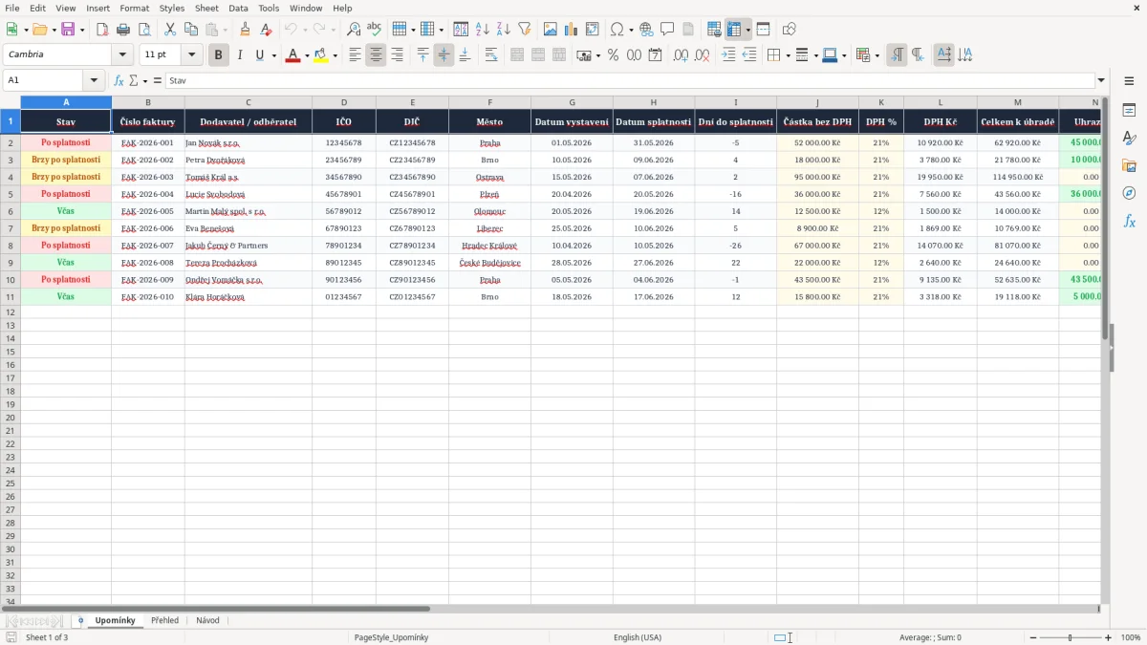Open the Function Wizard fx icon
Screen dimensions: 1147x645
119,81
